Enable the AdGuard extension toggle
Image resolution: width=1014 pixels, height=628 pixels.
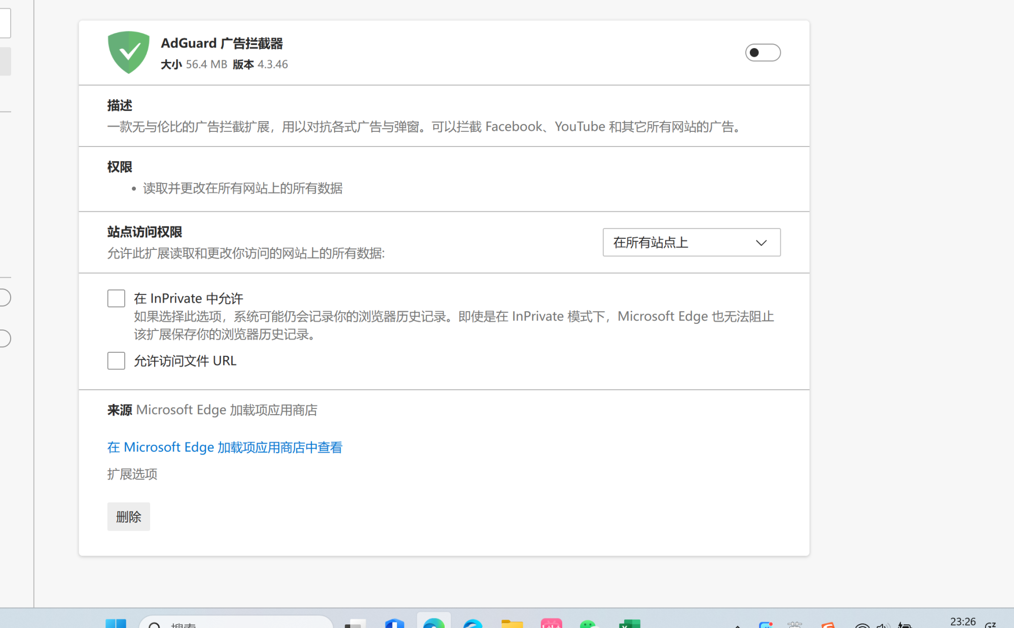tap(763, 52)
